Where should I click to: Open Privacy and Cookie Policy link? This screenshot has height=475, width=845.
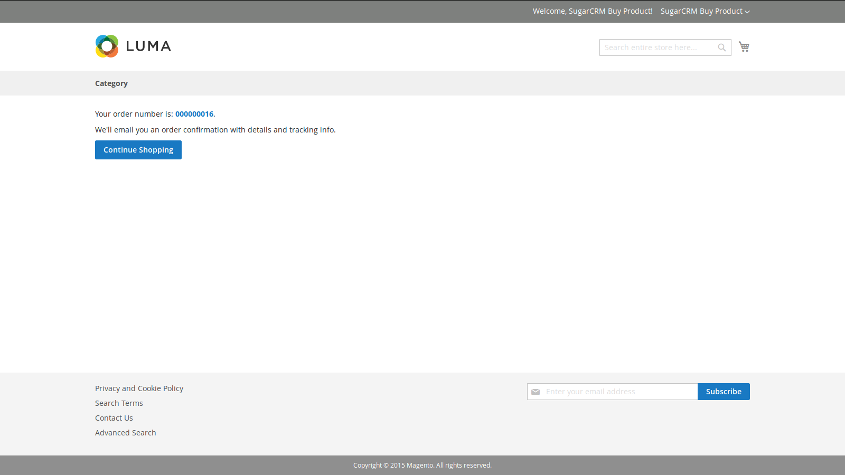point(139,388)
